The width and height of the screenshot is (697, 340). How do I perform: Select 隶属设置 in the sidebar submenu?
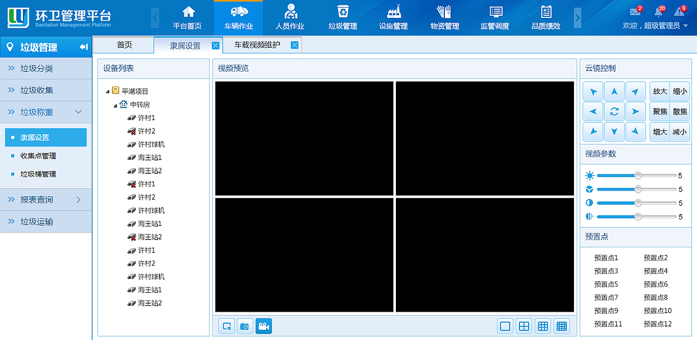click(46, 137)
